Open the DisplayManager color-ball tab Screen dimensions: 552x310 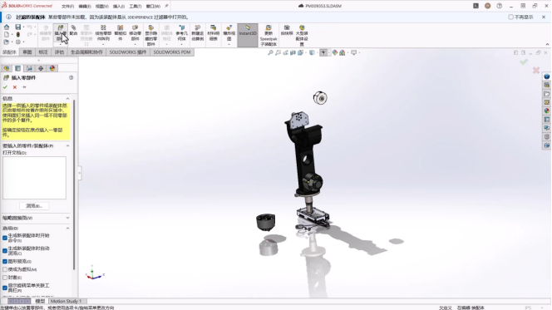point(52,68)
